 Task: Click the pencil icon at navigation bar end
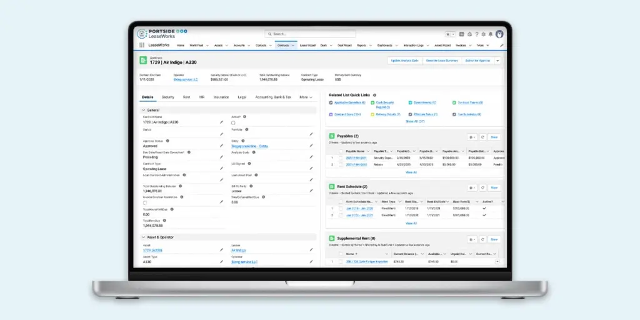(x=502, y=45)
